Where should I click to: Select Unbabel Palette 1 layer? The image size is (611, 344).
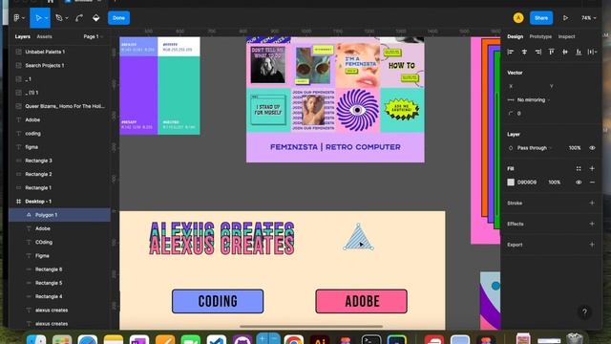[x=59, y=52]
